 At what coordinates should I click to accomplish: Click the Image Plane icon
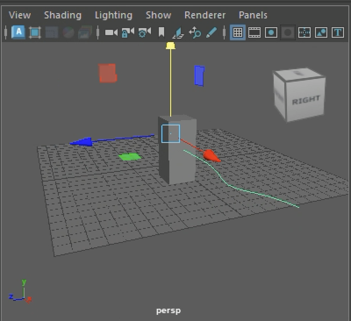178,32
